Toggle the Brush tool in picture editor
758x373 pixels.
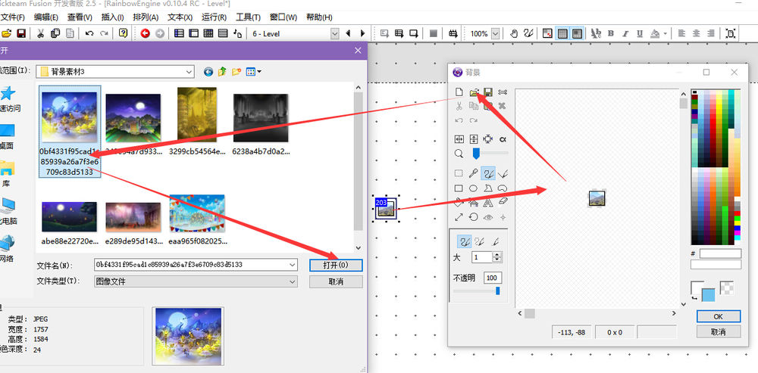tap(488, 174)
